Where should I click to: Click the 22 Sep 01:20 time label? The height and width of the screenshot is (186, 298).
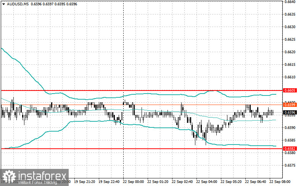(158, 182)
